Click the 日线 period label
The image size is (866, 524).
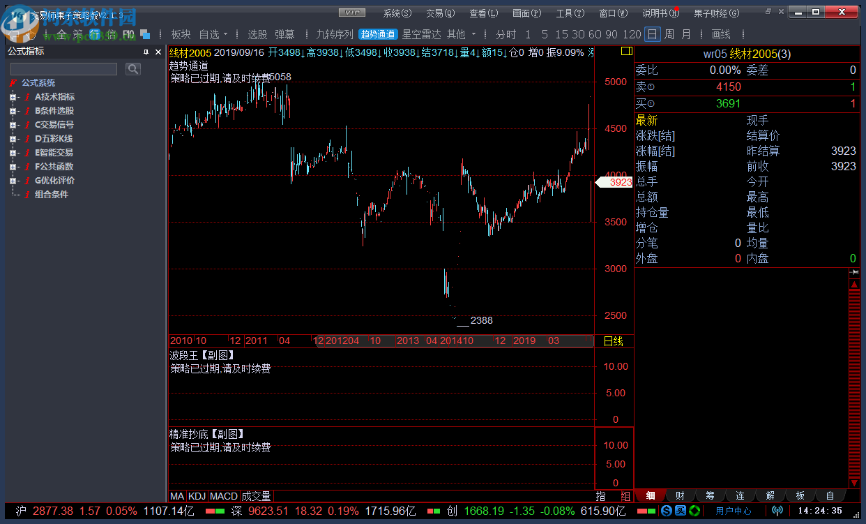pos(614,341)
